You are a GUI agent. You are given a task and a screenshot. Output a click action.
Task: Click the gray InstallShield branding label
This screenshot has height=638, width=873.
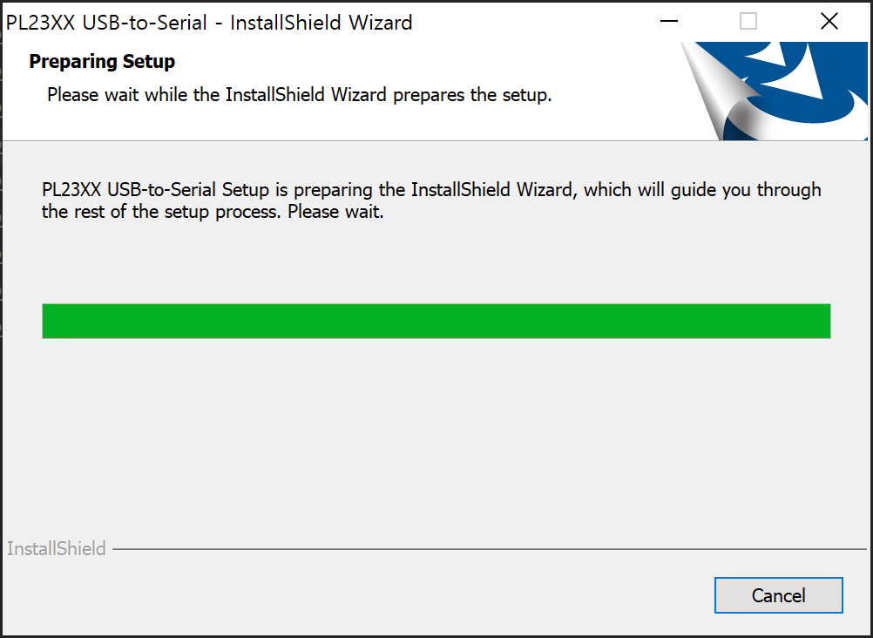(57, 549)
